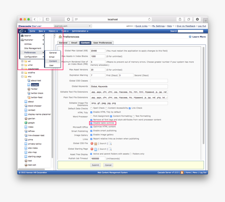This screenshot has width=225, height=202.
Task: Click Safari forward navigation arrow
Action: point(40,19)
